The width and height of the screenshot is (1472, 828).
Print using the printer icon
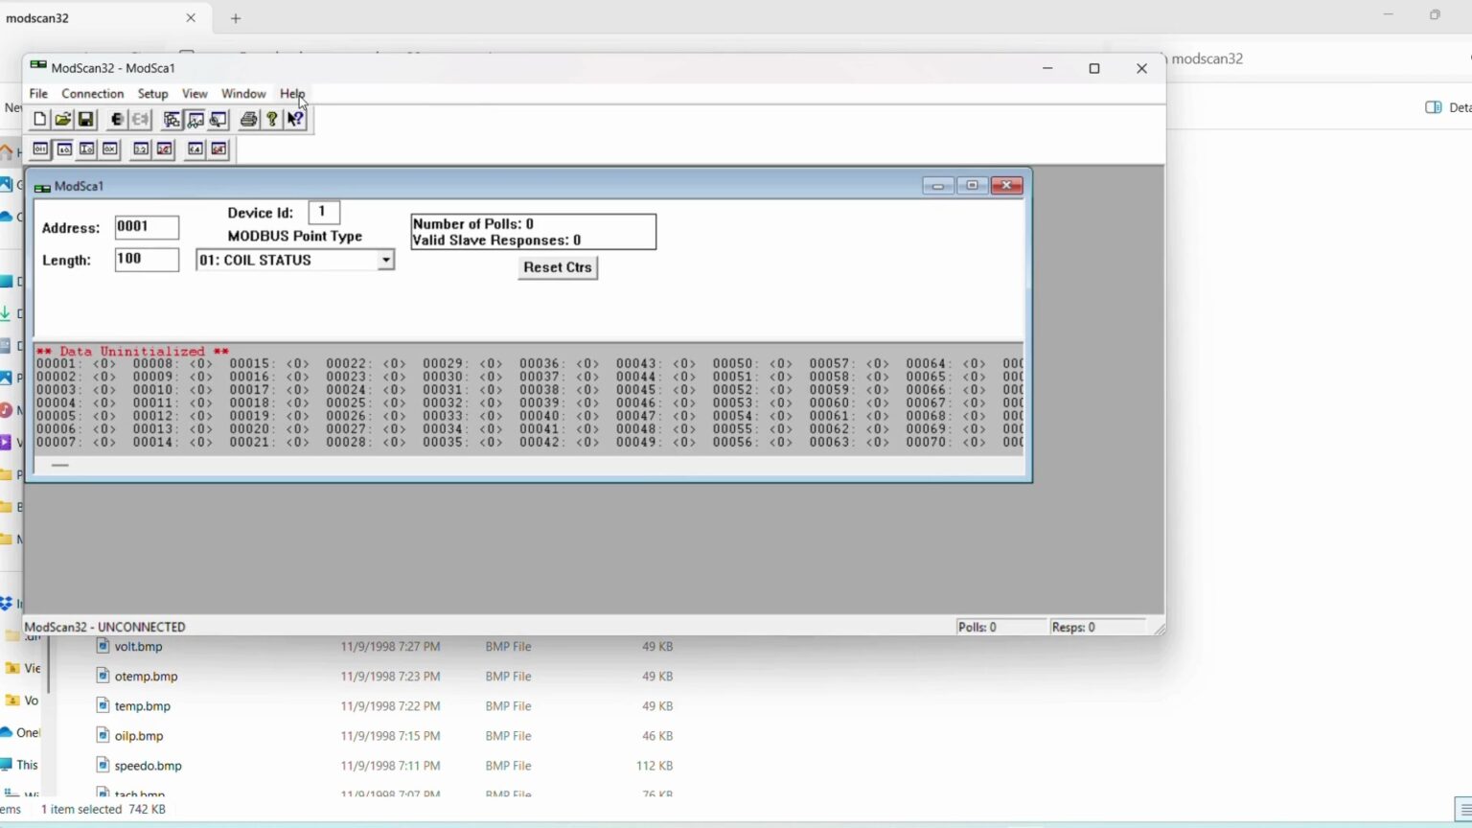pos(248,120)
